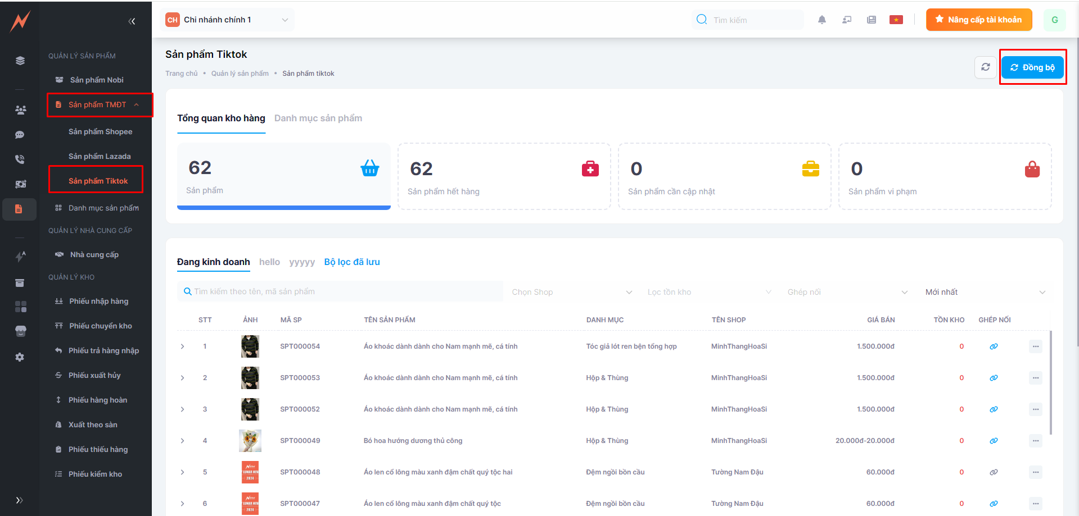Click the customers icon in left rail
This screenshot has width=1079, height=516.
[x=20, y=110]
